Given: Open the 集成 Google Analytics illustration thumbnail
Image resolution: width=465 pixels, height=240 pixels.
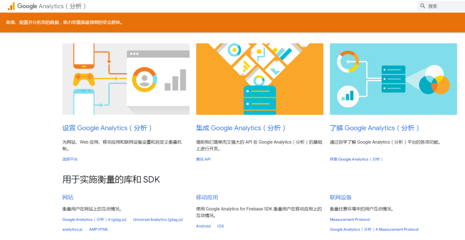Looking at the screenshot, I should point(260,79).
